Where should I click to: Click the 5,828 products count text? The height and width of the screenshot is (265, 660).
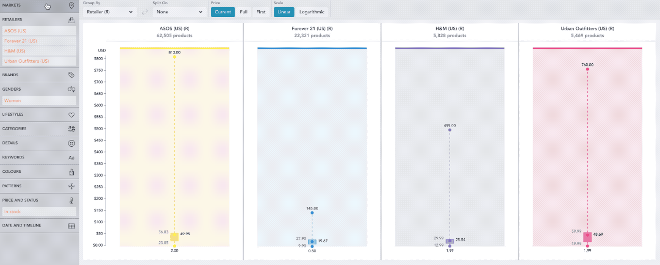pyautogui.click(x=450, y=36)
